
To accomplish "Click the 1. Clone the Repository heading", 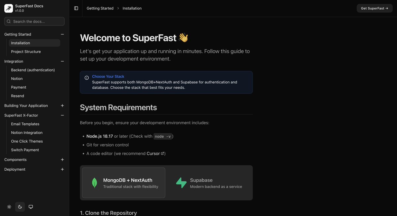I will click(x=109, y=213).
